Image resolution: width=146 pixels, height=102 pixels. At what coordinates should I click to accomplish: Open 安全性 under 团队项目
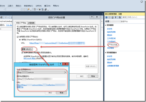click(110, 29)
